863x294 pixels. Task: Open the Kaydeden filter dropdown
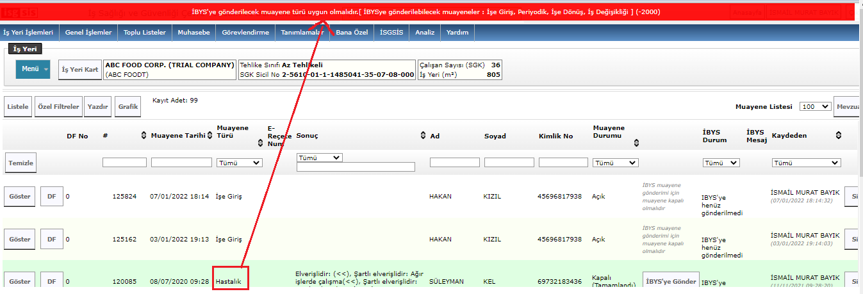point(805,163)
